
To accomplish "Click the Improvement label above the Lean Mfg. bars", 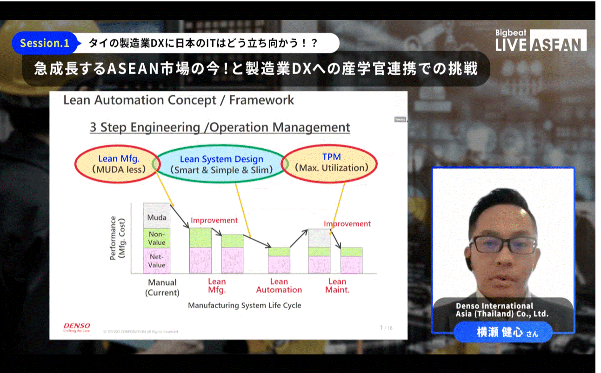I will (214, 220).
